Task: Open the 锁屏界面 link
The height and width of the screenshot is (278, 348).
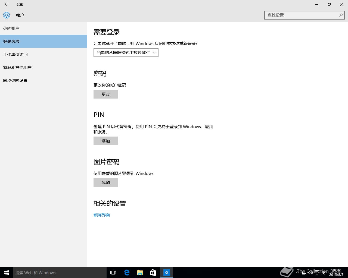Action: coord(102,215)
